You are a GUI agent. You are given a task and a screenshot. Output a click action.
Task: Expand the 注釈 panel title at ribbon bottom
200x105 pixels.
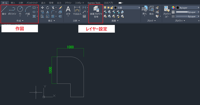coord(76,21)
